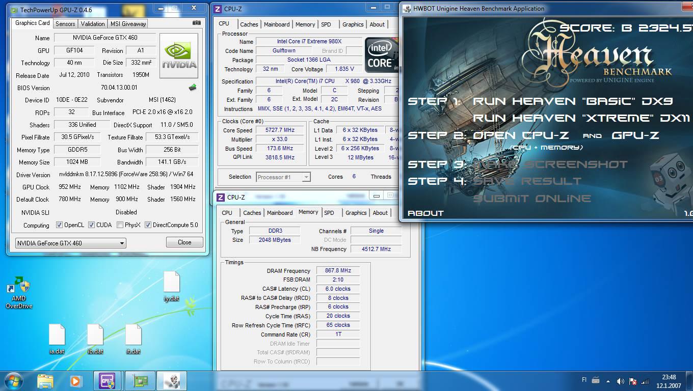Switch to HWBOT app taskbar icon
Screen dimensions: 693x391
(171, 381)
